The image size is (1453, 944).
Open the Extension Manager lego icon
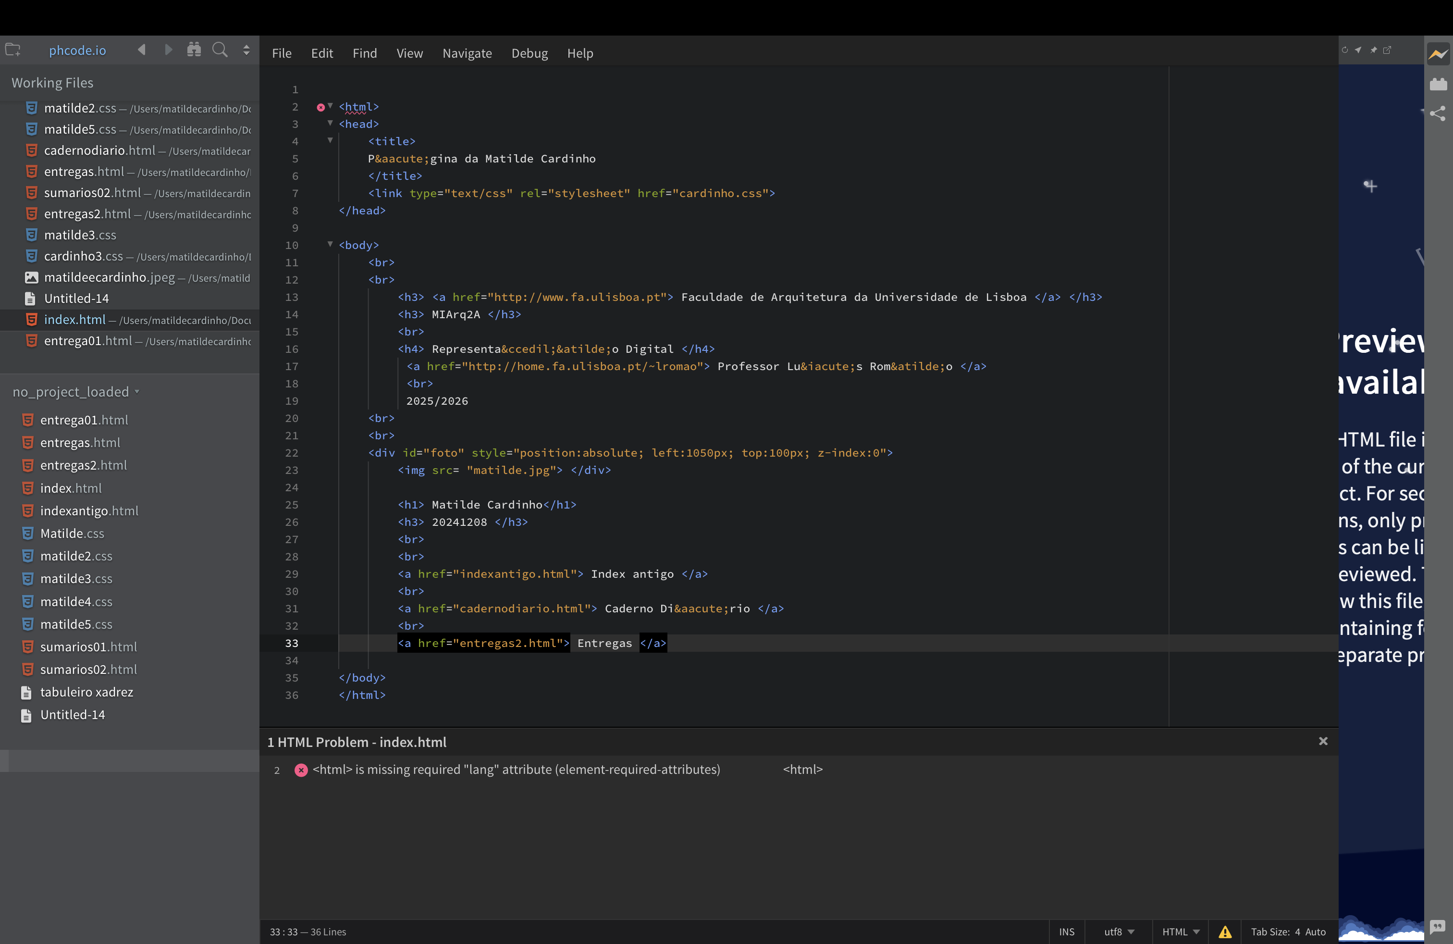(1438, 84)
